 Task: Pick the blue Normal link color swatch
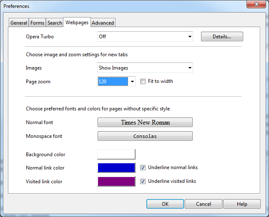point(116,168)
